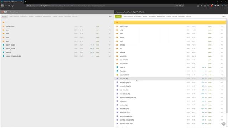228x128 pixels.
Task: Open the Firefox hamburger menu
Action: point(226,6)
